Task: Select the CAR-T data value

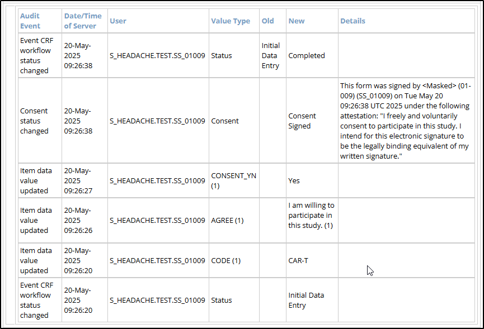Action: click(x=299, y=260)
